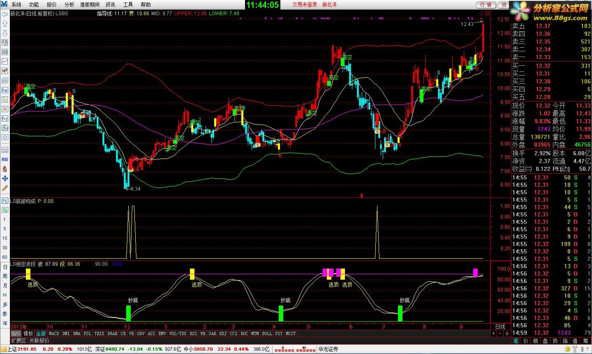Screen dimensions: 592x354
Task: Click the red dollar sign icon in sidebar
Action: point(5,169)
